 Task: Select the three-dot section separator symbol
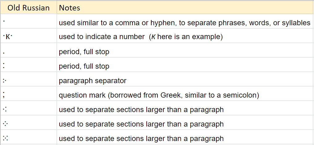[5, 110]
